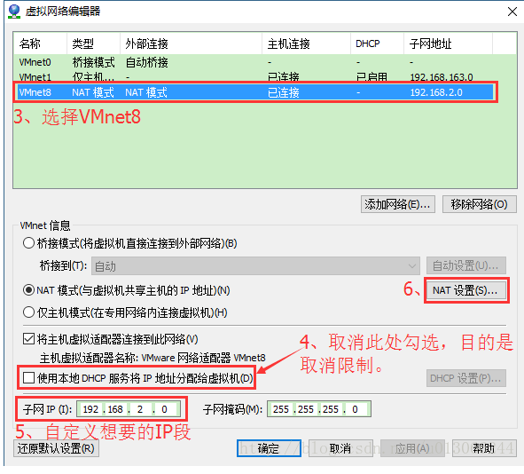This screenshot has height=474, width=524.
Task: Open the 桥接到 自动 dropdown
Action: [x=255, y=266]
